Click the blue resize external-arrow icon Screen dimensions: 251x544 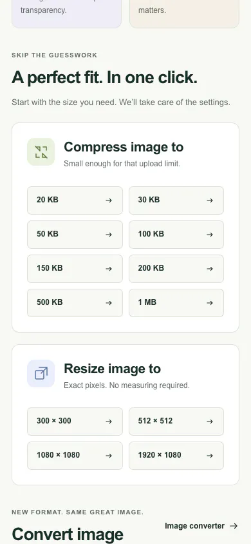(41, 373)
